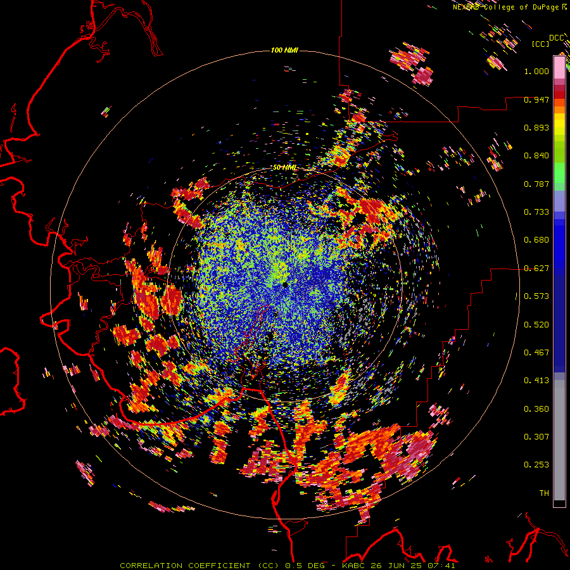Select the 0.413 scale value
The width and height of the screenshot is (570, 570).
[x=536, y=381]
